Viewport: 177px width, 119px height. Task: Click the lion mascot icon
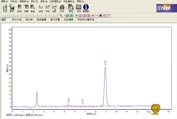coord(156,109)
